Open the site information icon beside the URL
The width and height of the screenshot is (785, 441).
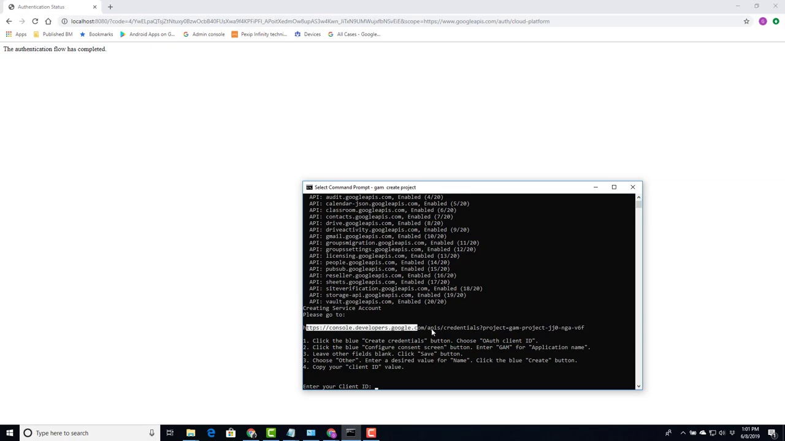click(x=64, y=21)
